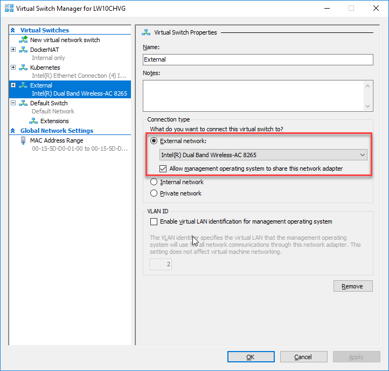Click the External switch icon in tree

(x=23, y=85)
